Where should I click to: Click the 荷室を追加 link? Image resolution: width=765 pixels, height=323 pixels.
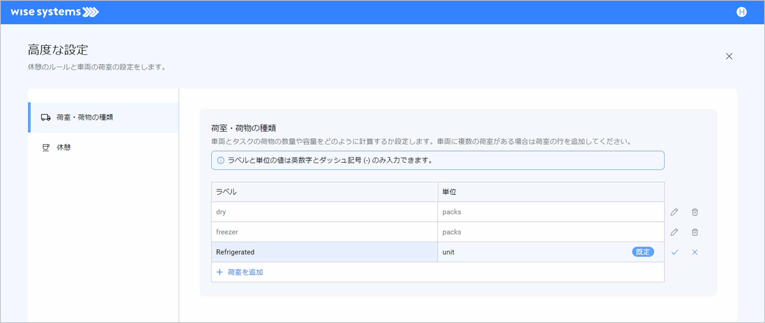pos(245,272)
